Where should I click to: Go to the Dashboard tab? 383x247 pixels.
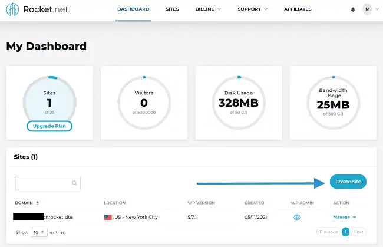click(x=133, y=9)
